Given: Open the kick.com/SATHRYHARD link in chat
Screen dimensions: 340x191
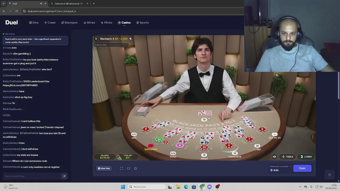Looking at the screenshot, I should tap(20, 85).
